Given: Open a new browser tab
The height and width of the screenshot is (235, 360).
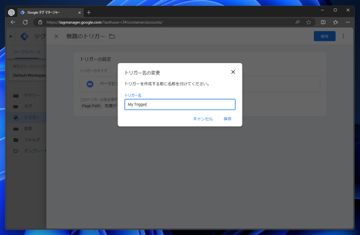Looking at the screenshot, I should (89, 13).
